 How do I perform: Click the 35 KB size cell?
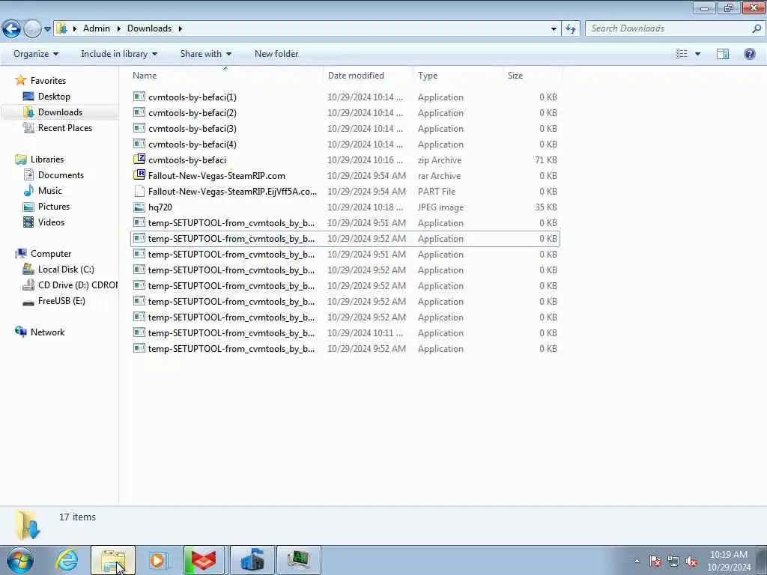click(x=546, y=207)
